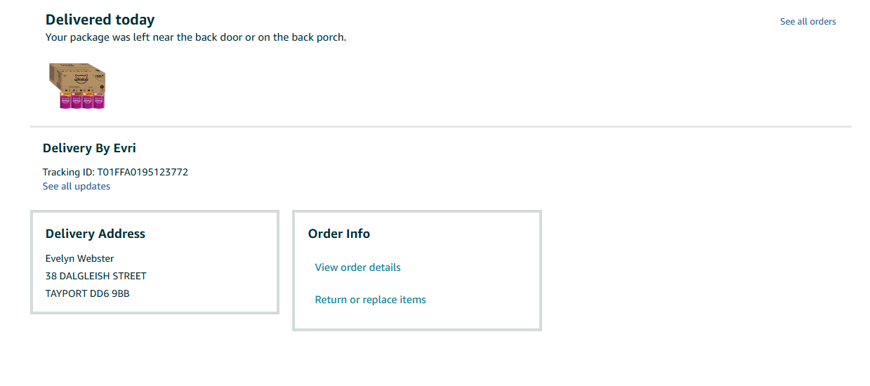Open the See all orders link
The width and height of the screenshot is (870, 386).
pos(808,22)
